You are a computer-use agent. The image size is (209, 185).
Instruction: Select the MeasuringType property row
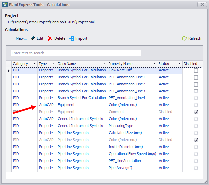click(121, 126)
